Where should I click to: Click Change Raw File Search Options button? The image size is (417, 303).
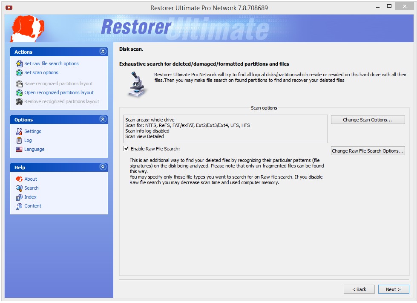pos(368,151)
